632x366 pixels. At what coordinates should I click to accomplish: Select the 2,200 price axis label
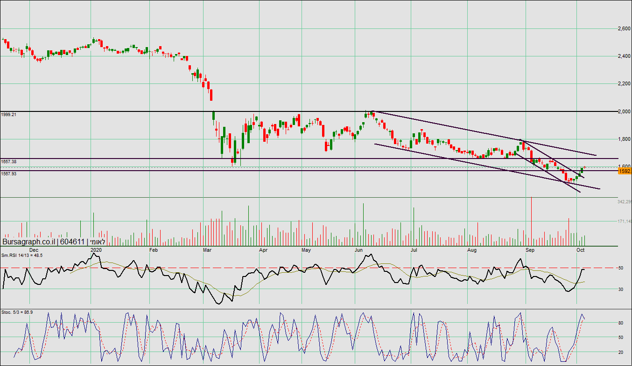tap(624, 84)
